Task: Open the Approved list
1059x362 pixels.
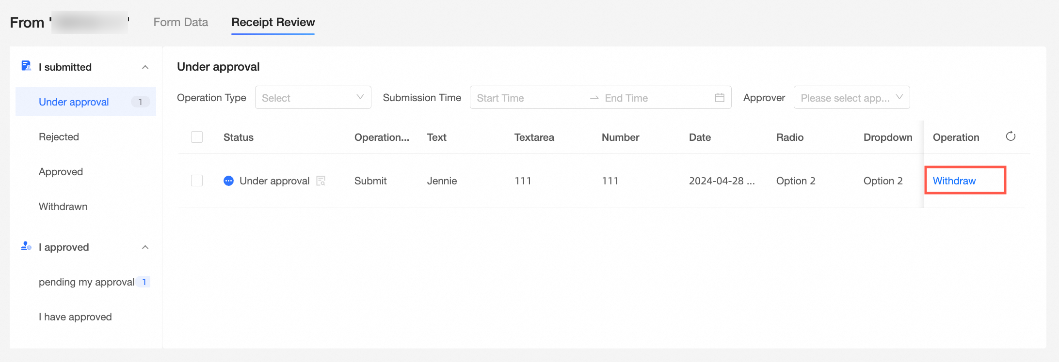Action: [61, 172]
